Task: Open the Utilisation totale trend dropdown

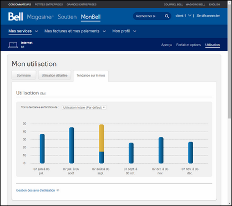Action: pos(84,108)
